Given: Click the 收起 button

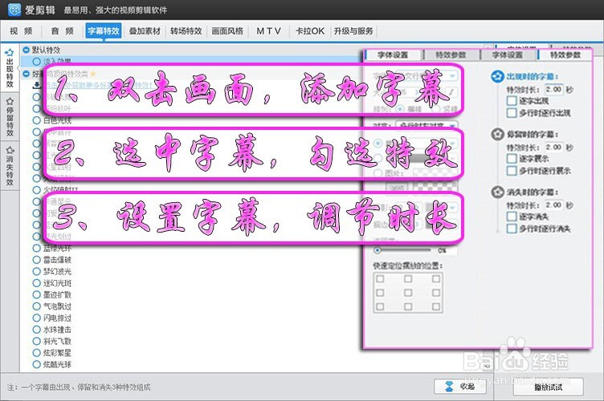Looking at the screenshot, I should [460, 387].
